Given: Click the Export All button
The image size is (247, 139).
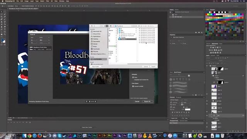Looking at the screenshot, I should coord(147,102).
